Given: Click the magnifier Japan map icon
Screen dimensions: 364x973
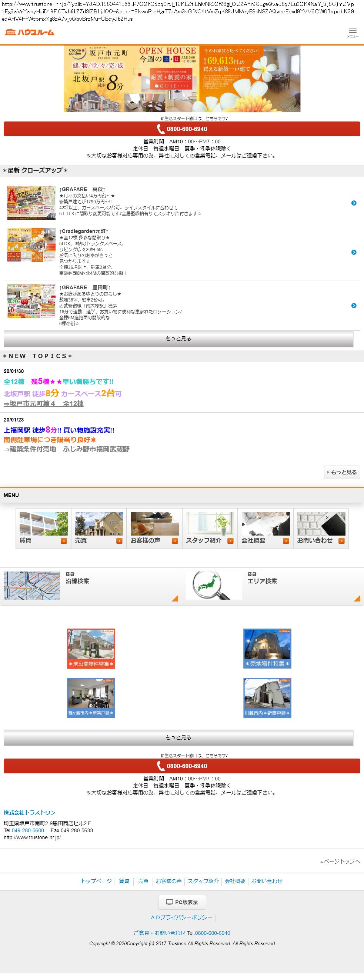Looking at the screenshot, I should tap(214, 586).
